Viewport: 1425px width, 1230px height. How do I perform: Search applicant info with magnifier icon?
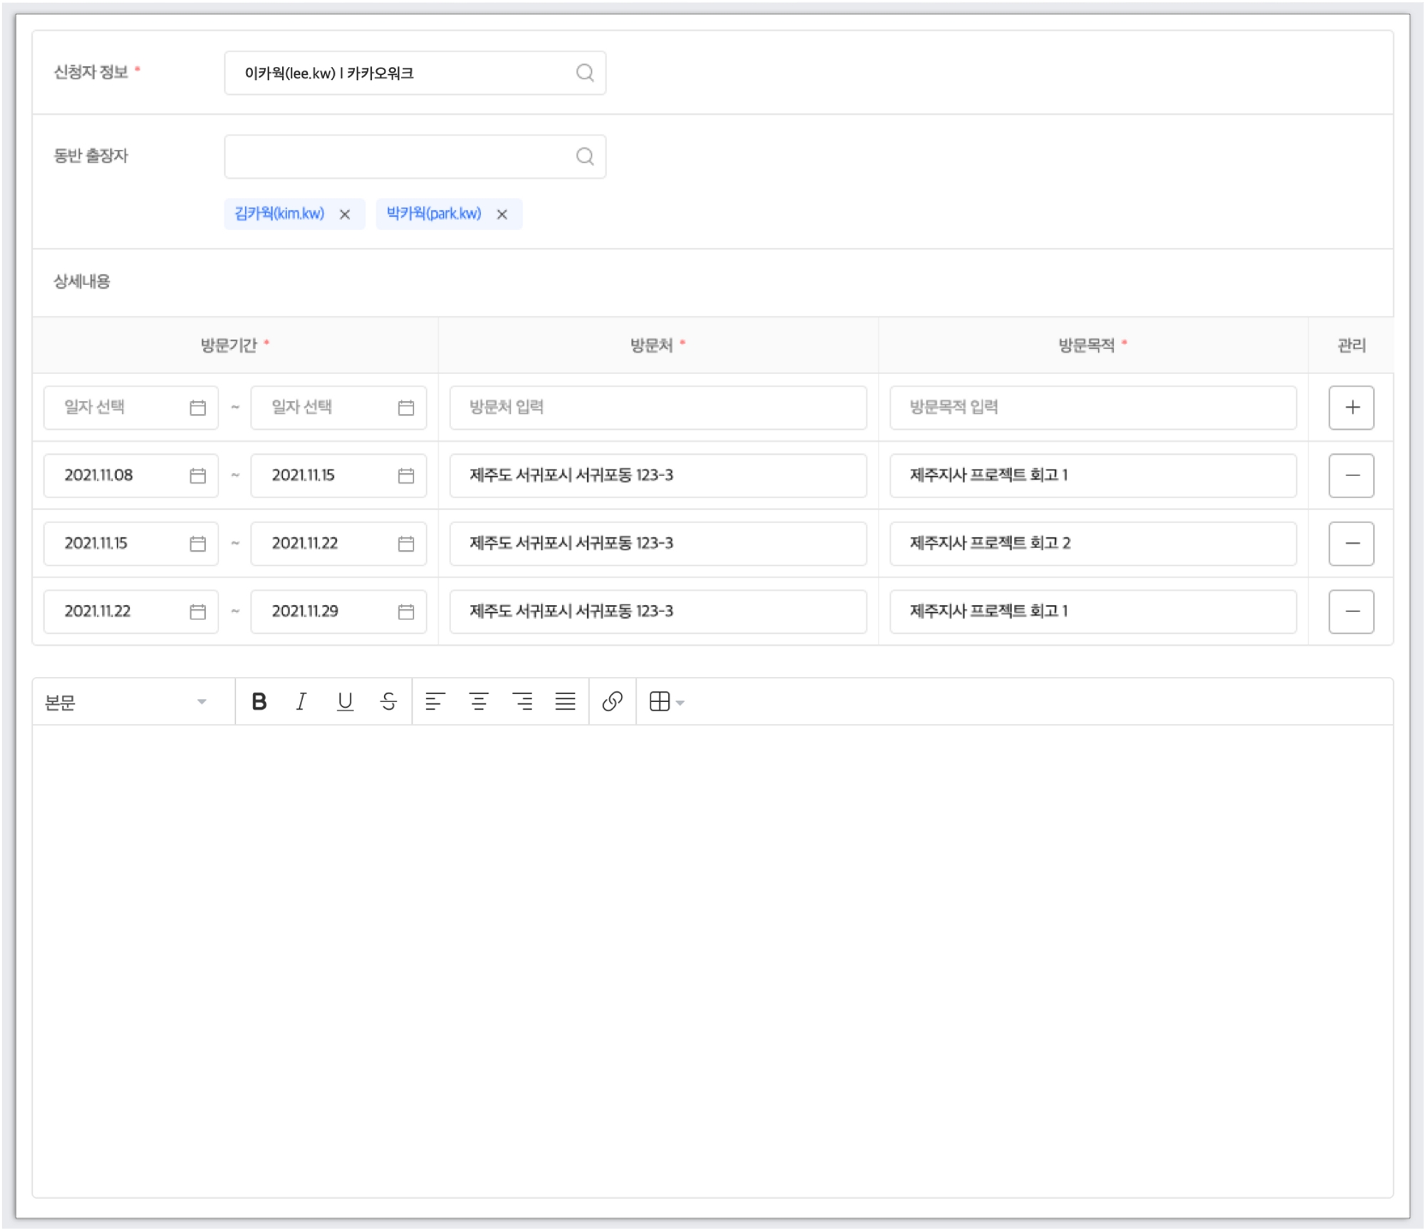tap(585, 73)
